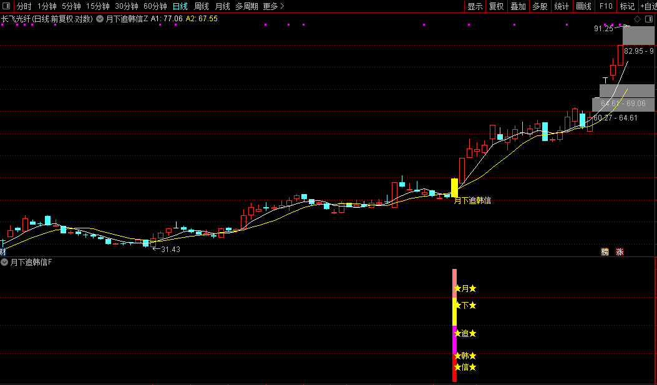The image size is (657, 385).
Task: Click the 82.95 gap label
Action: tap(638, 51)
